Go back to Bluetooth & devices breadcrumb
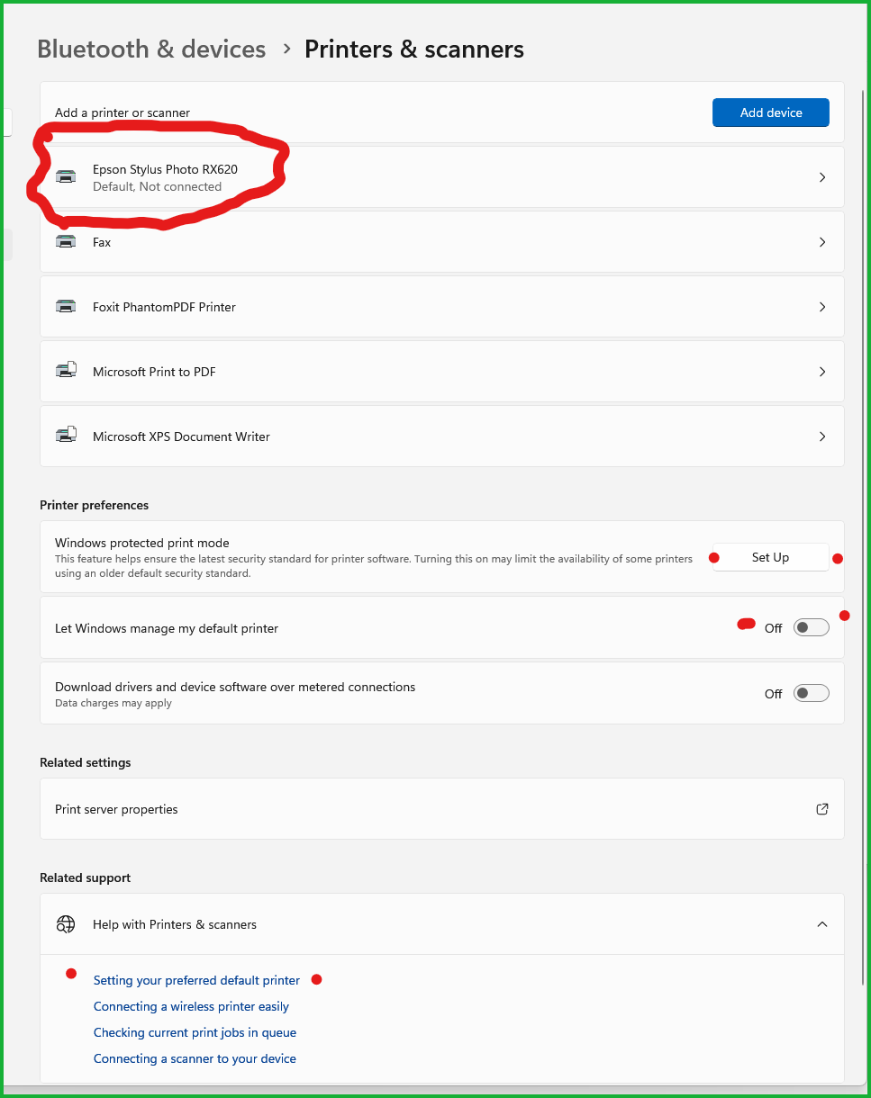Screen dimensions: 871x1098 (x=151, y=49)
